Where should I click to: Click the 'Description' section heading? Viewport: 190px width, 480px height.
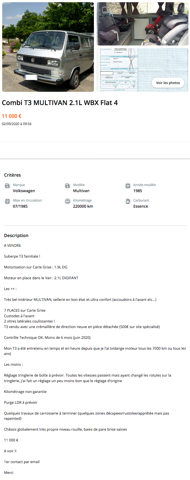click(16, 235)
